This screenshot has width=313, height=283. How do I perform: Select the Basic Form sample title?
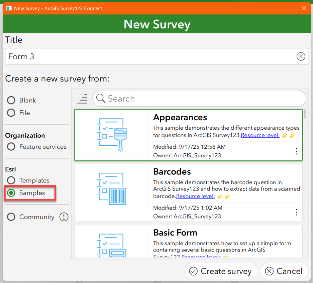175,233
